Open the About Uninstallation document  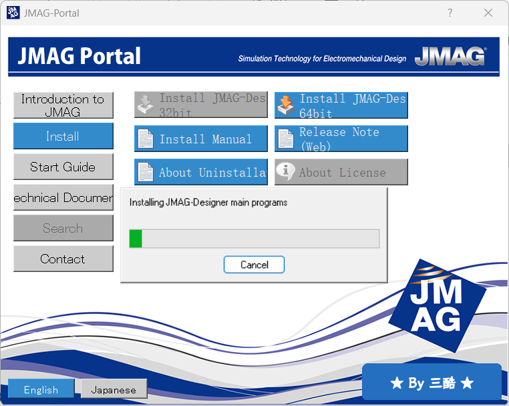201,172
